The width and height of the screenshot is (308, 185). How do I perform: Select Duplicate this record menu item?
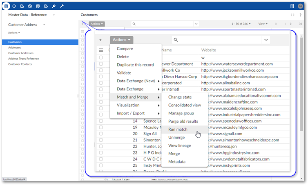135,65
